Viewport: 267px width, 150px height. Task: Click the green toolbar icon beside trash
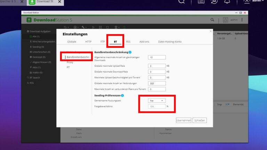(x=124, y=27)
